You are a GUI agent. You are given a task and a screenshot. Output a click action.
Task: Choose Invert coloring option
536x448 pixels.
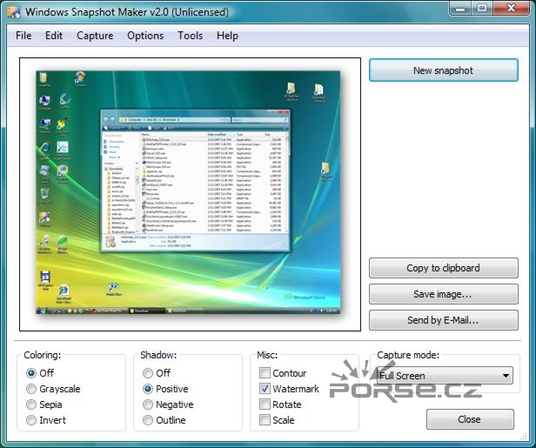[x=32, y=420]
